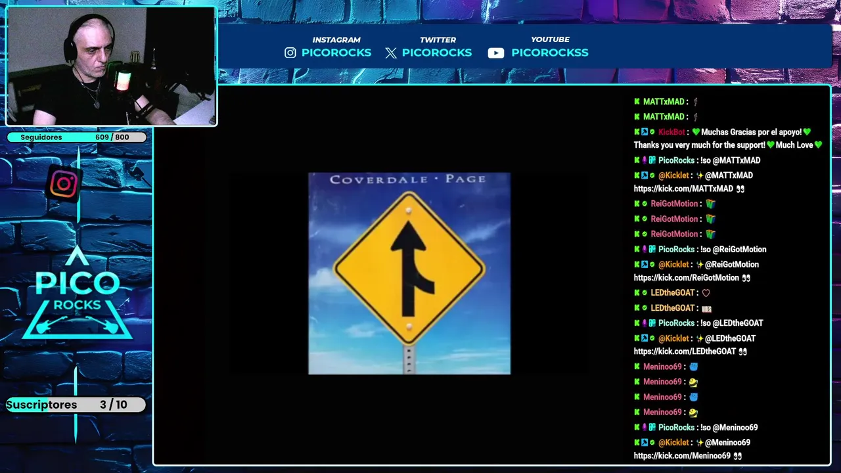Viewport: 841px width, 473px height.
Task: Open the kick.com/ReiGotMotion link
Action: pyautogui.click(x=687, y=278)
